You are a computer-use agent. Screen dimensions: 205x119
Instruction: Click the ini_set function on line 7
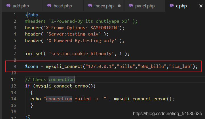[34, 54]
